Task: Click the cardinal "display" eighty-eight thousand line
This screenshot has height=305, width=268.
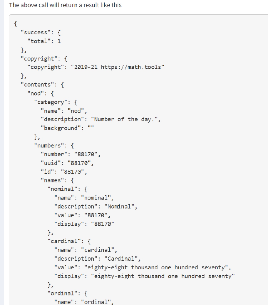Action: point(144,276)
